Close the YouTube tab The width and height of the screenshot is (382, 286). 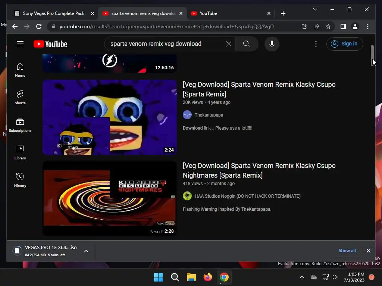[x=269, y=13]
